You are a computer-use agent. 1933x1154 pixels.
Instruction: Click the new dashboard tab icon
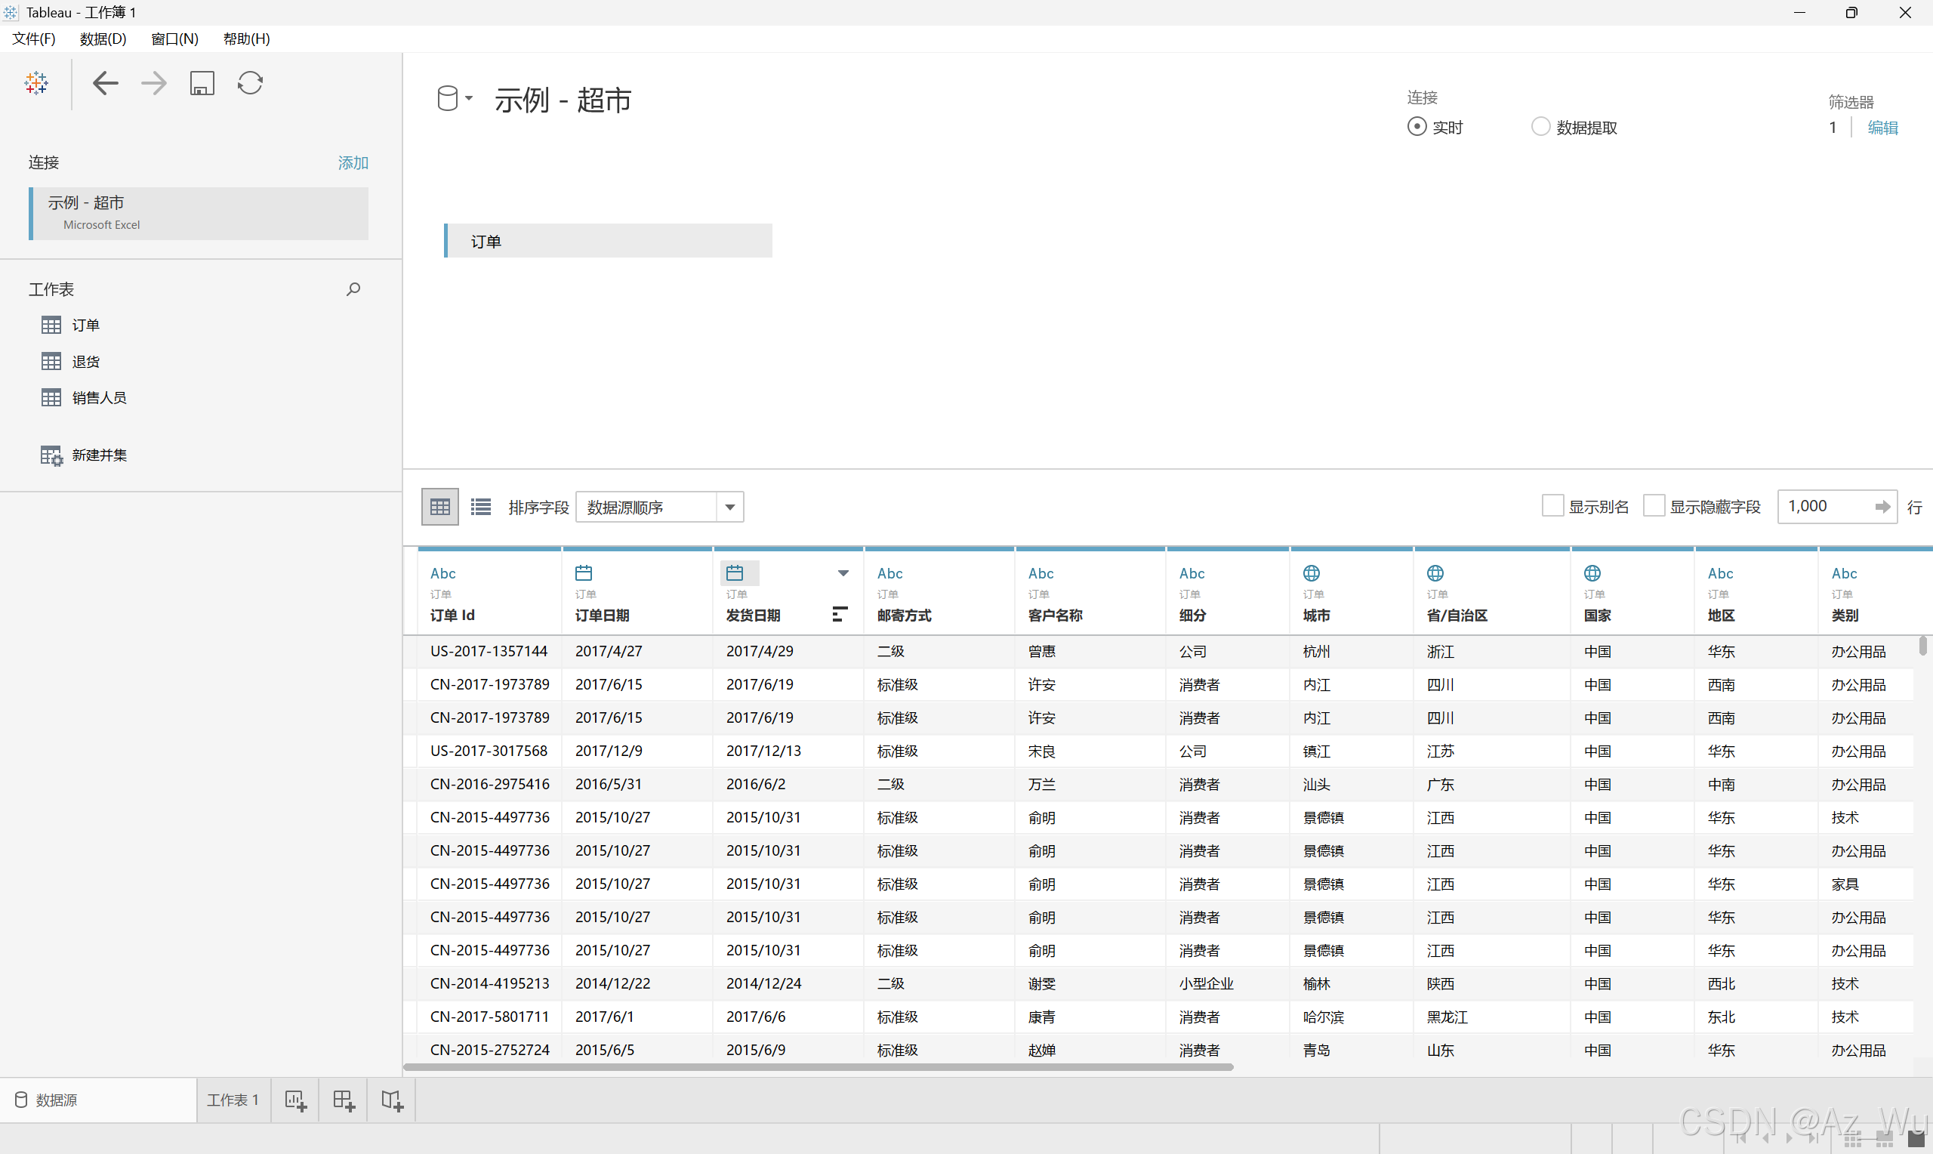[x=343, y=1100]
